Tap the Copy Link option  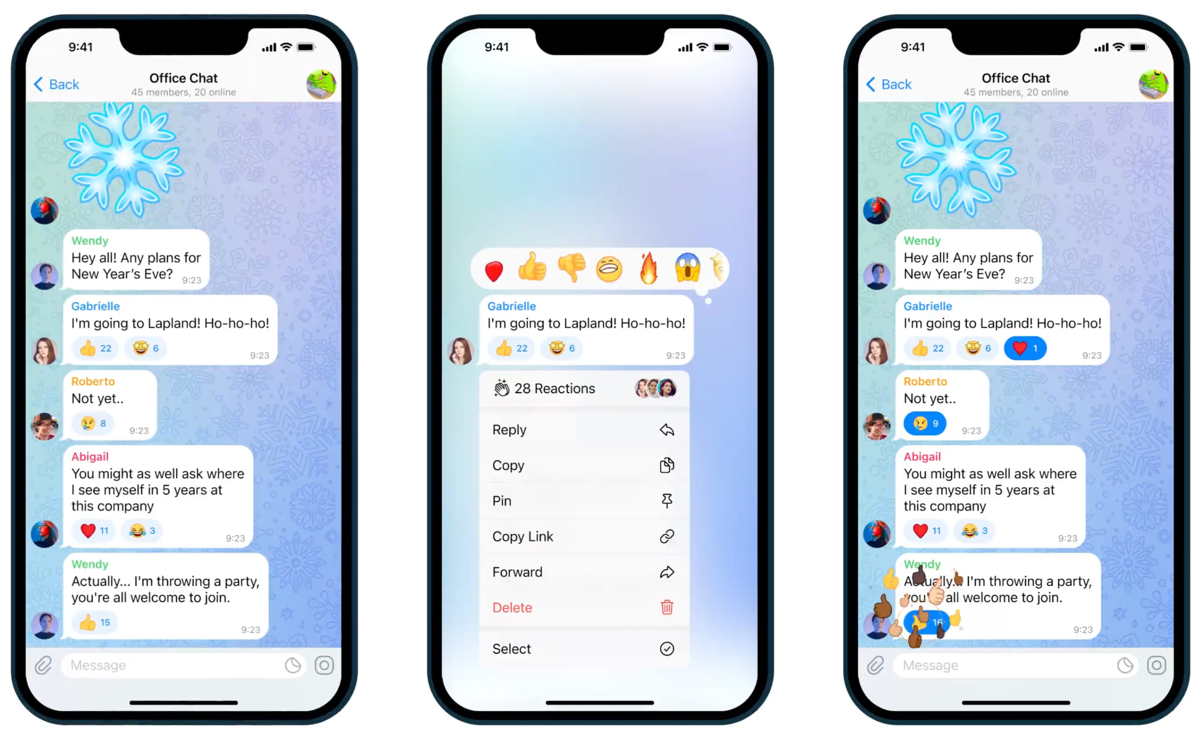point(585,535)
